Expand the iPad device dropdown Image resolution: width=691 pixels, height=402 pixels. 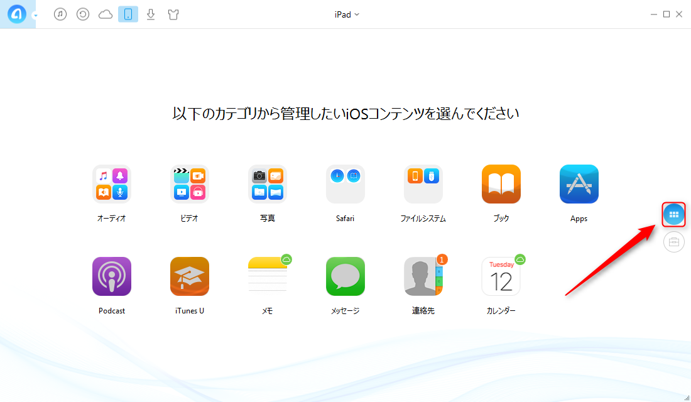pos(347,14)
